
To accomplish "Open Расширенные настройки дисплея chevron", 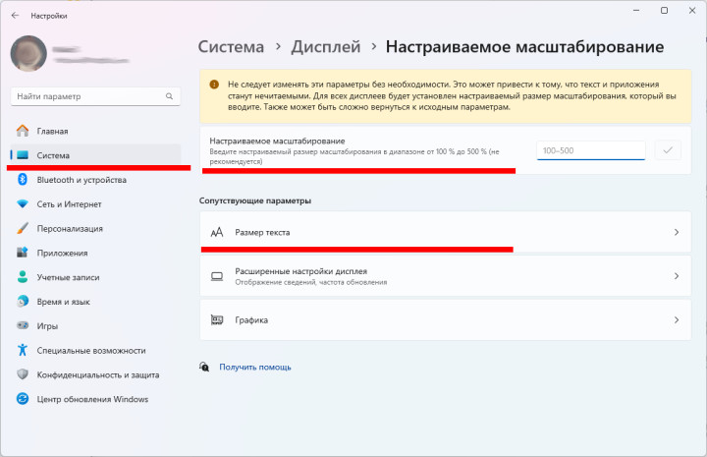I will [x=676, y=276].
